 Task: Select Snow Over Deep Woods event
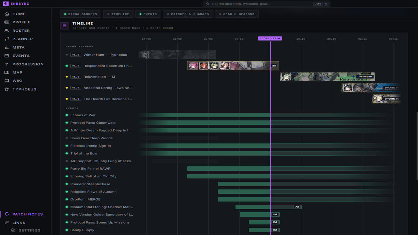click(91, 138)
